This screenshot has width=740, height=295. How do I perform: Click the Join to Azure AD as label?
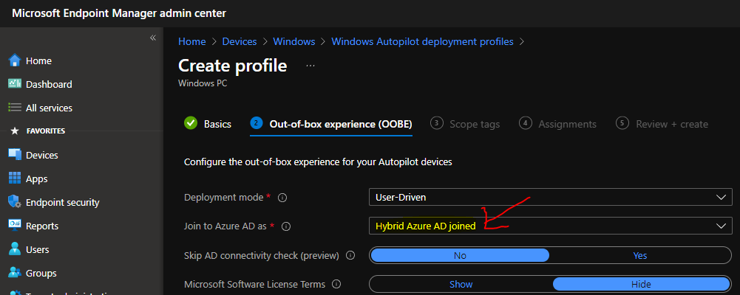coord(225,226)
